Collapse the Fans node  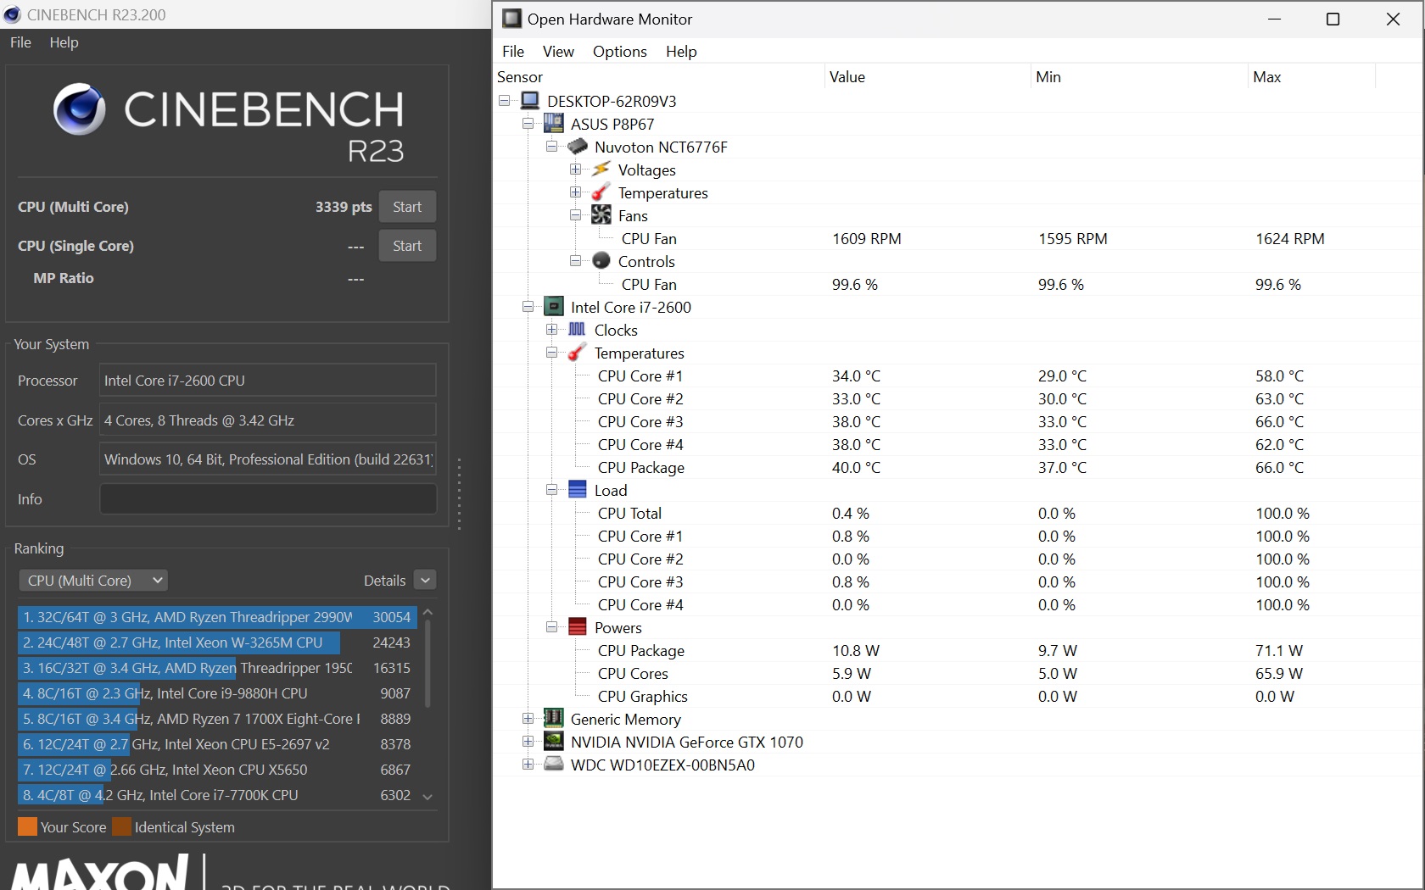pos(576,215)
